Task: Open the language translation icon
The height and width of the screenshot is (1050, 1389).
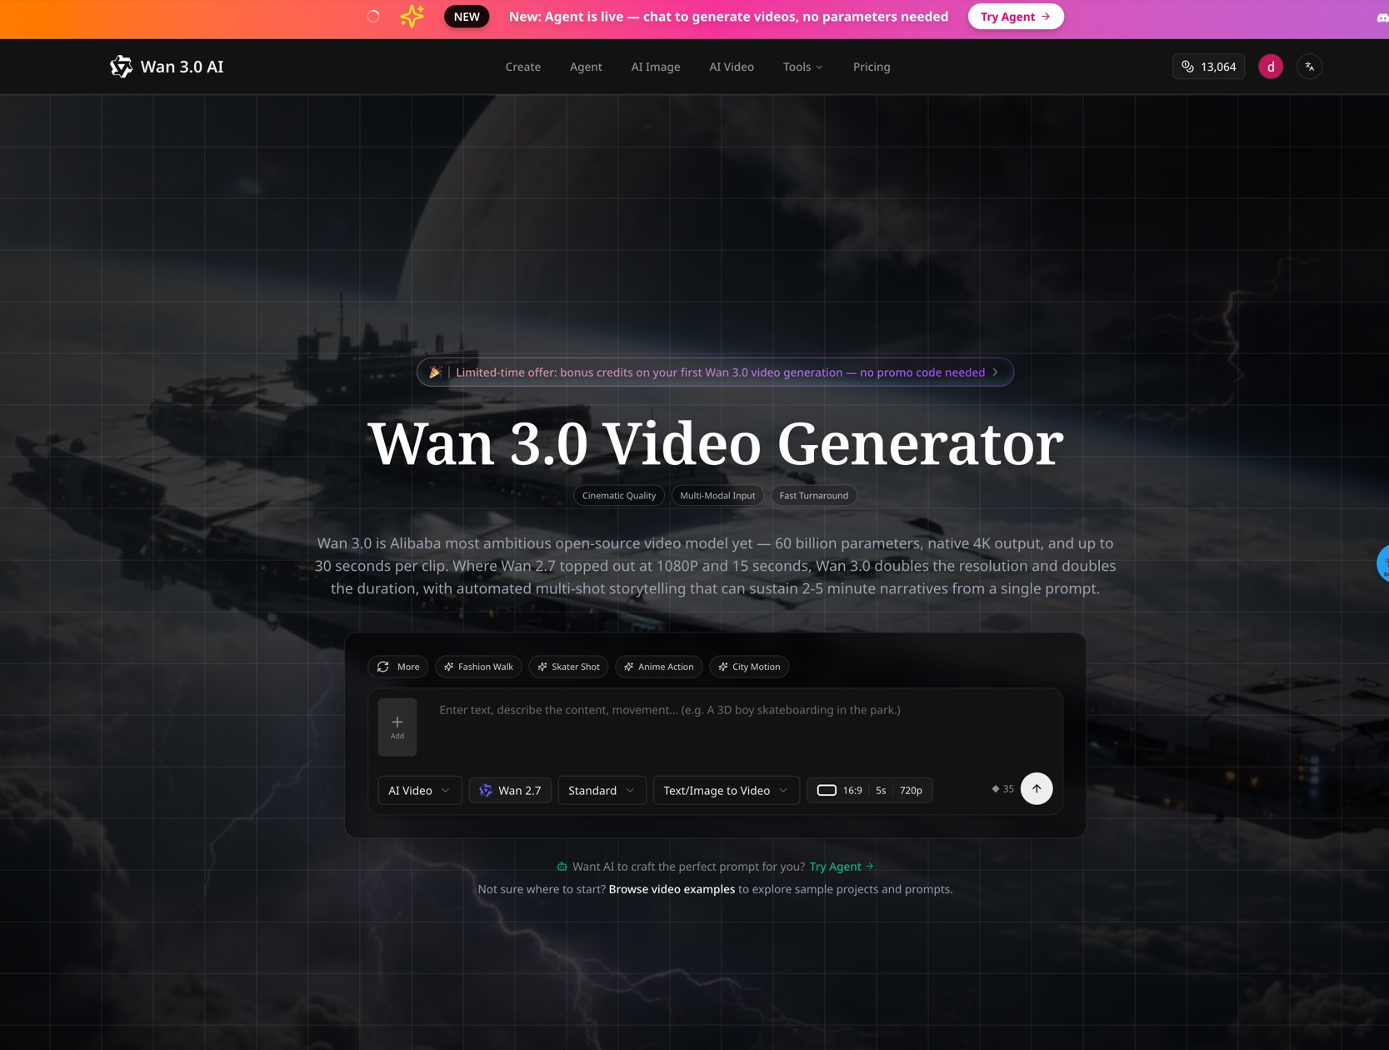Action: (1310, 67)
